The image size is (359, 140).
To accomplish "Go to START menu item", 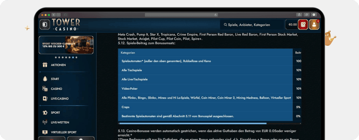I will [55, 79].
